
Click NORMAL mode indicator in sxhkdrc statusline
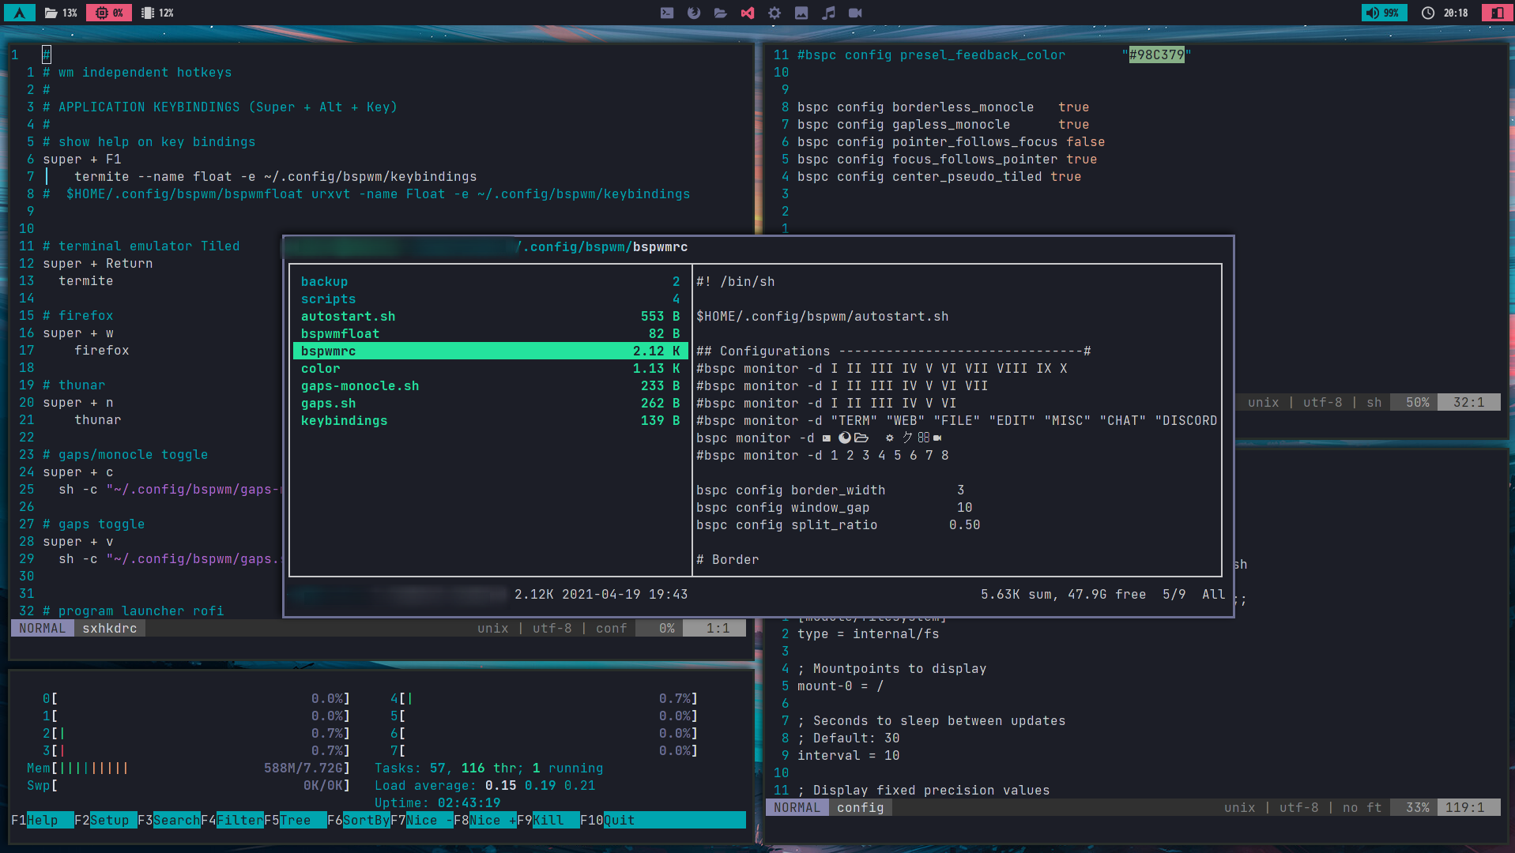click(x=43, y=628)
